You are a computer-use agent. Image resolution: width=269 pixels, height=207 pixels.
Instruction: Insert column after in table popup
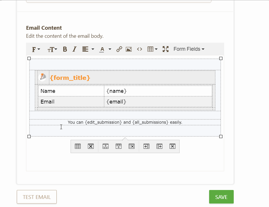(159, 146)
